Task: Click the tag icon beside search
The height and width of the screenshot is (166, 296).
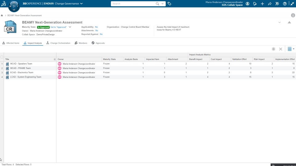Action: 169,4
